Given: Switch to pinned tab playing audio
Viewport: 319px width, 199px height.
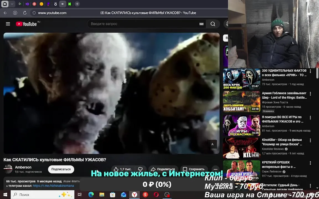Looking at the screenshot, I should [5, 4].
